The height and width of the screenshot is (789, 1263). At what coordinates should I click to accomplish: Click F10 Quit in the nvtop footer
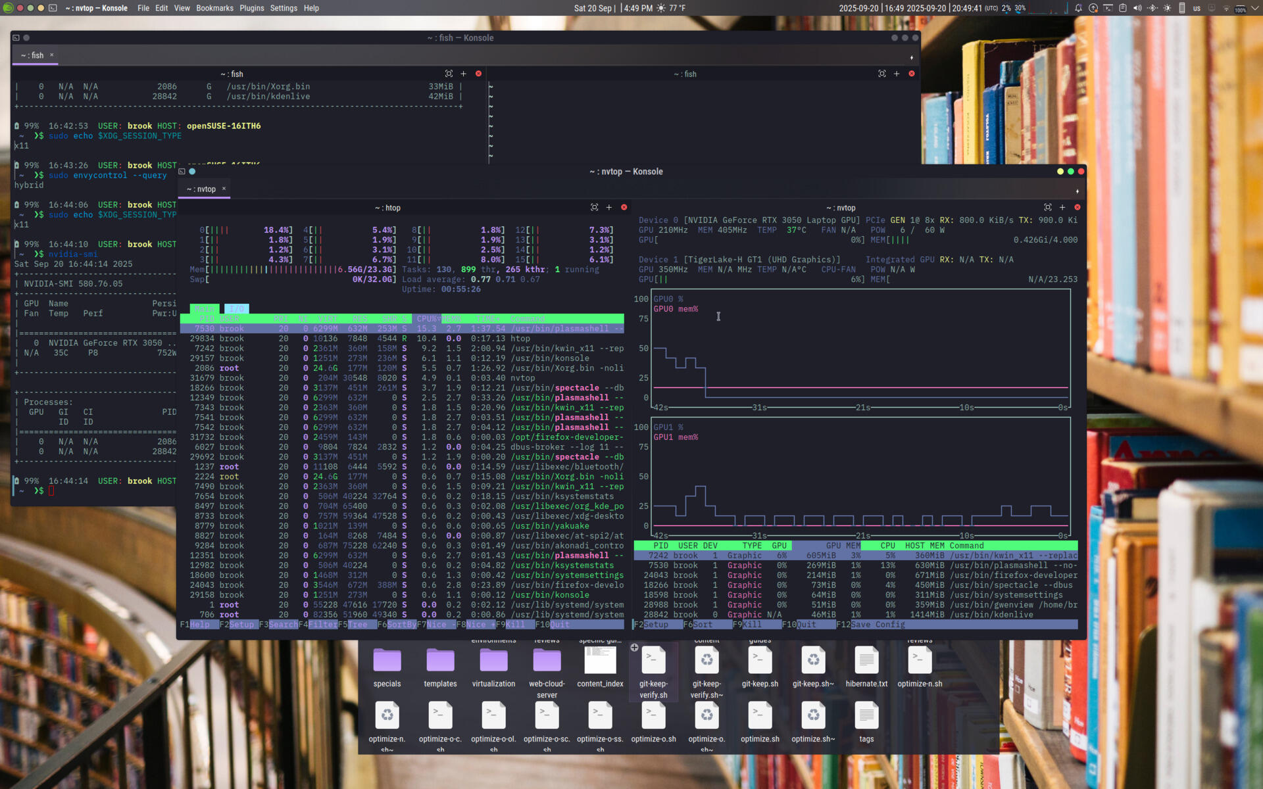click(806, 625)
